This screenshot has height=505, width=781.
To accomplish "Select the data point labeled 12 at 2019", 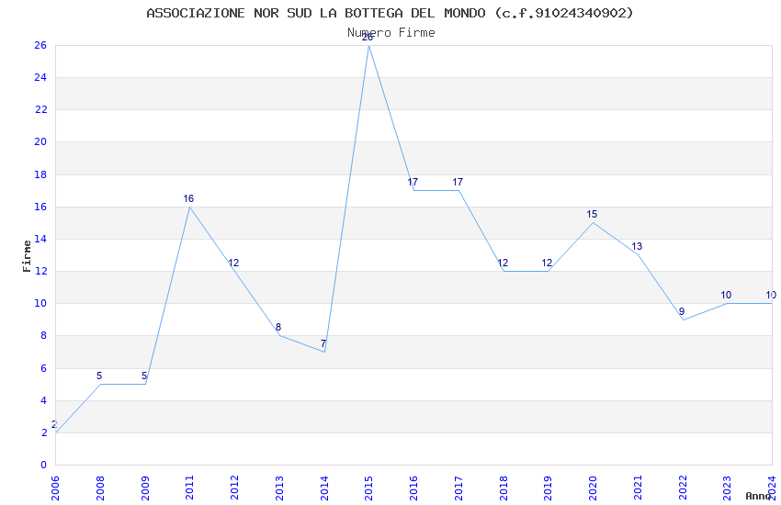I will point(548,271).
